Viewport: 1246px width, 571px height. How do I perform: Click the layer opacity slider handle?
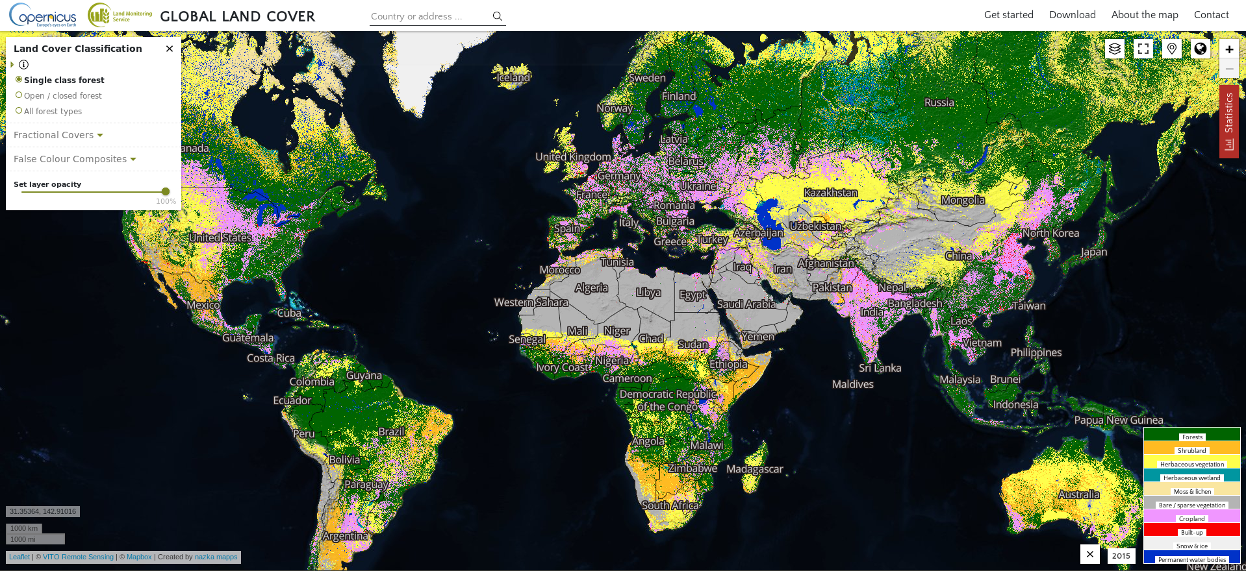tap(166, 191)
